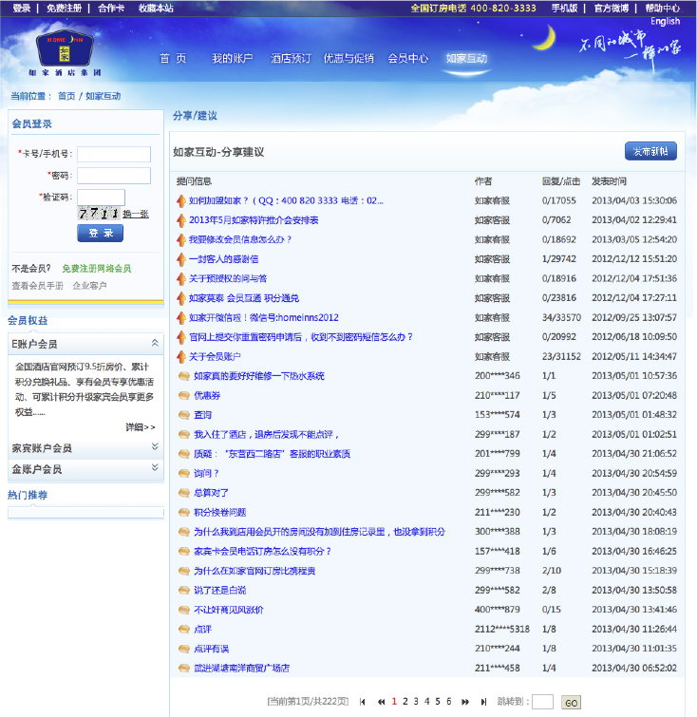Click pinned arrow icon beside 如何加盟如家 post
Image resolution: width=697 pixels, height=717 pixels.
click(x=181, y=200)
